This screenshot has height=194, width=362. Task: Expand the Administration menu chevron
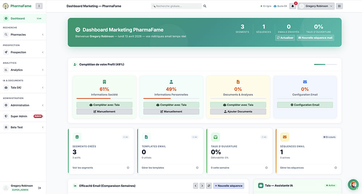point(43,105)
